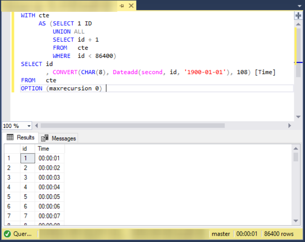
Task: Click the [Time] column alias
Action: click(265, 72)
